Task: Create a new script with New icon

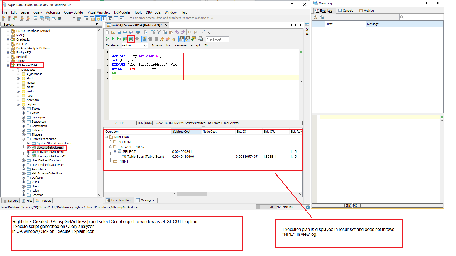Action: point(107,32)
